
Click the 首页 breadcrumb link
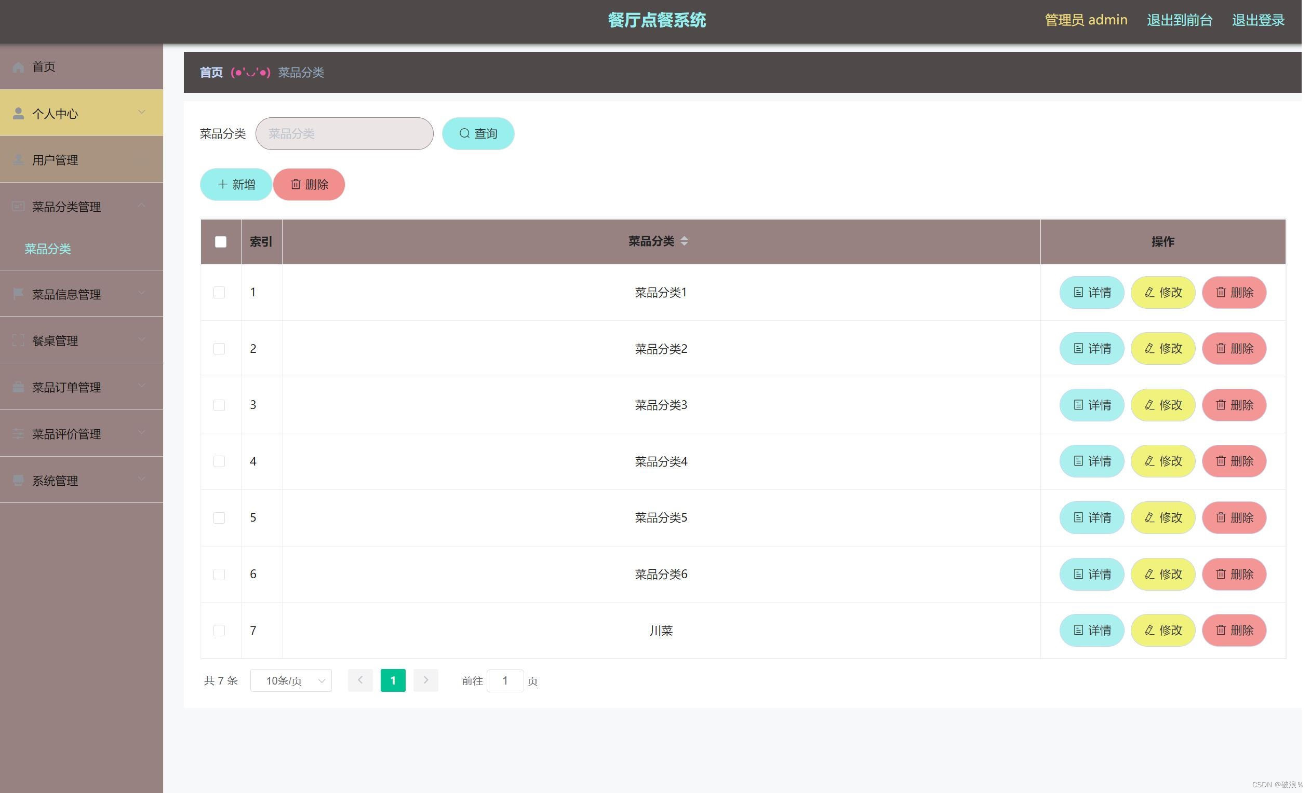pos(211,73)
